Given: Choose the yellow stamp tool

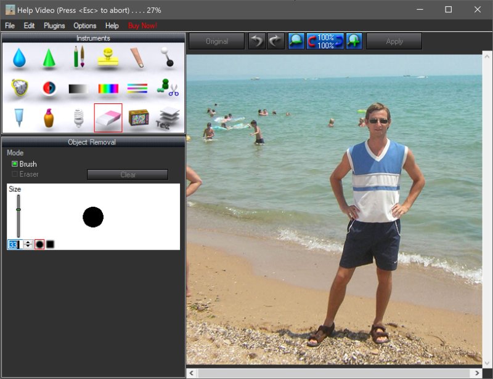Looking at the screenshot, I should pyautogui.click(x=108, y=58).
